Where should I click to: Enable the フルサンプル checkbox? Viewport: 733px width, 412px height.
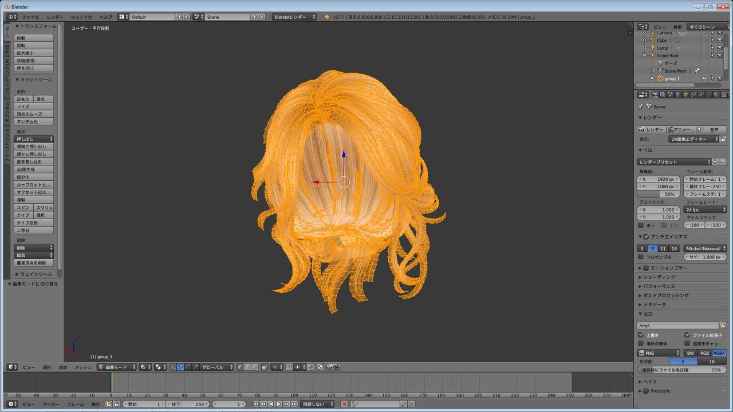click(641, 257)
